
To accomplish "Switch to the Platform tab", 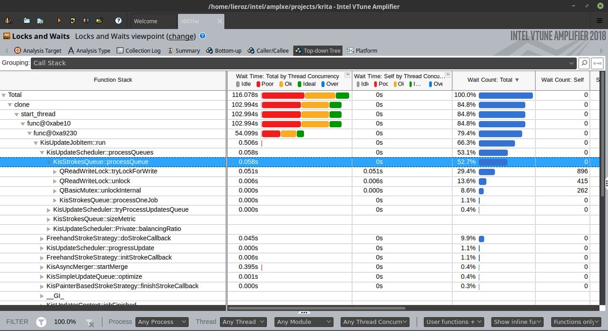I will click(x=362, y=50).
